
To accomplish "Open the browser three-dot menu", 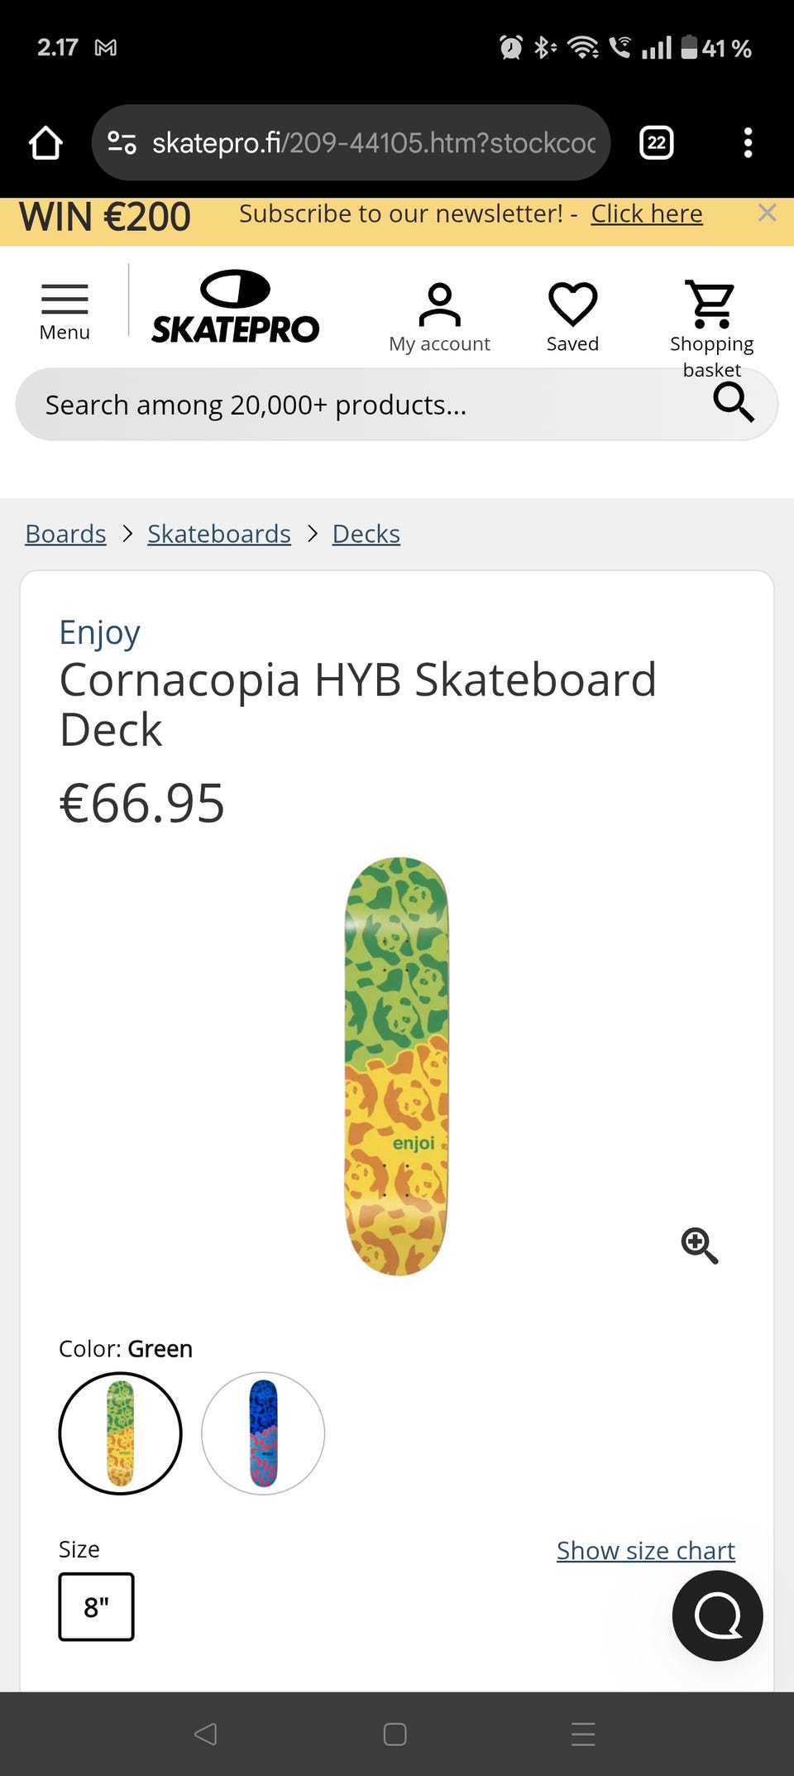I will click(x=748, y=143).
